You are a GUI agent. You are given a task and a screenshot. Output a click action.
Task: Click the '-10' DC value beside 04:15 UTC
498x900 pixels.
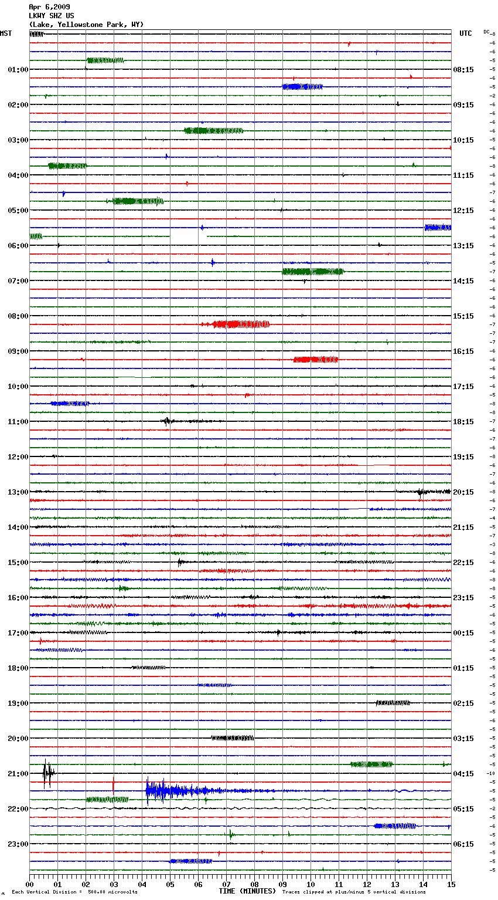pos(491,773)
